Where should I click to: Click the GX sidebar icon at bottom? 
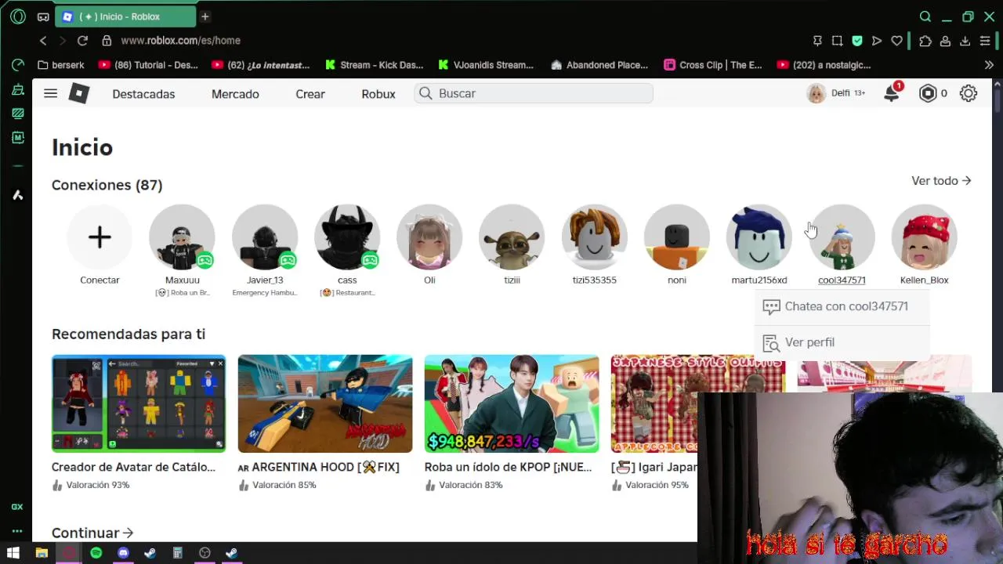pos(17,507)
